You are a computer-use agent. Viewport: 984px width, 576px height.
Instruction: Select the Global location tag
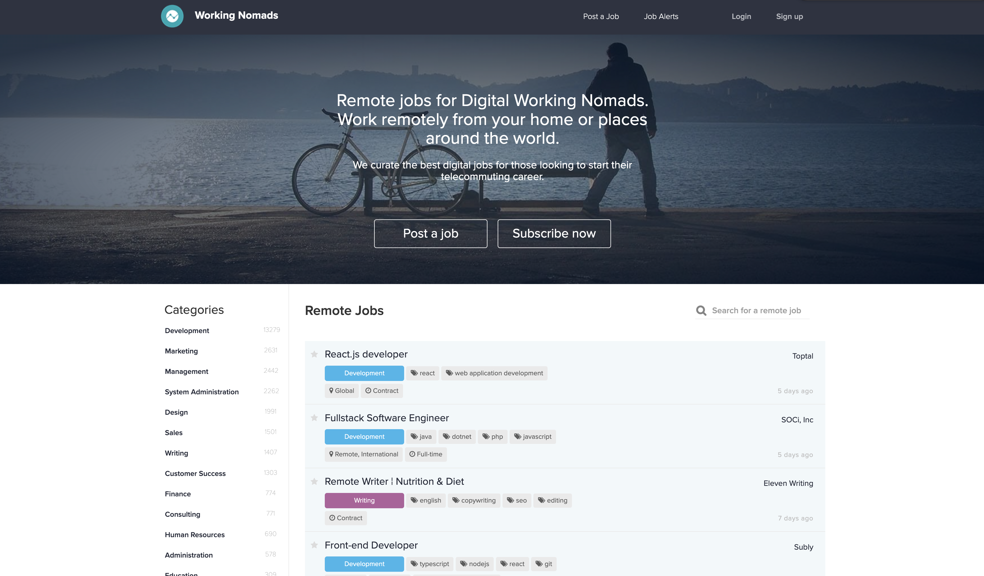point(342,391)
